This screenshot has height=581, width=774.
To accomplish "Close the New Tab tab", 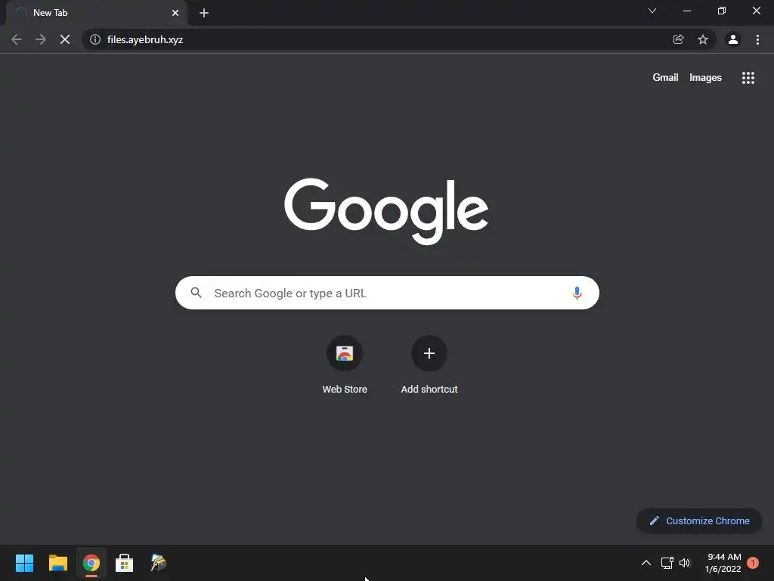I will tap(175, 13).
